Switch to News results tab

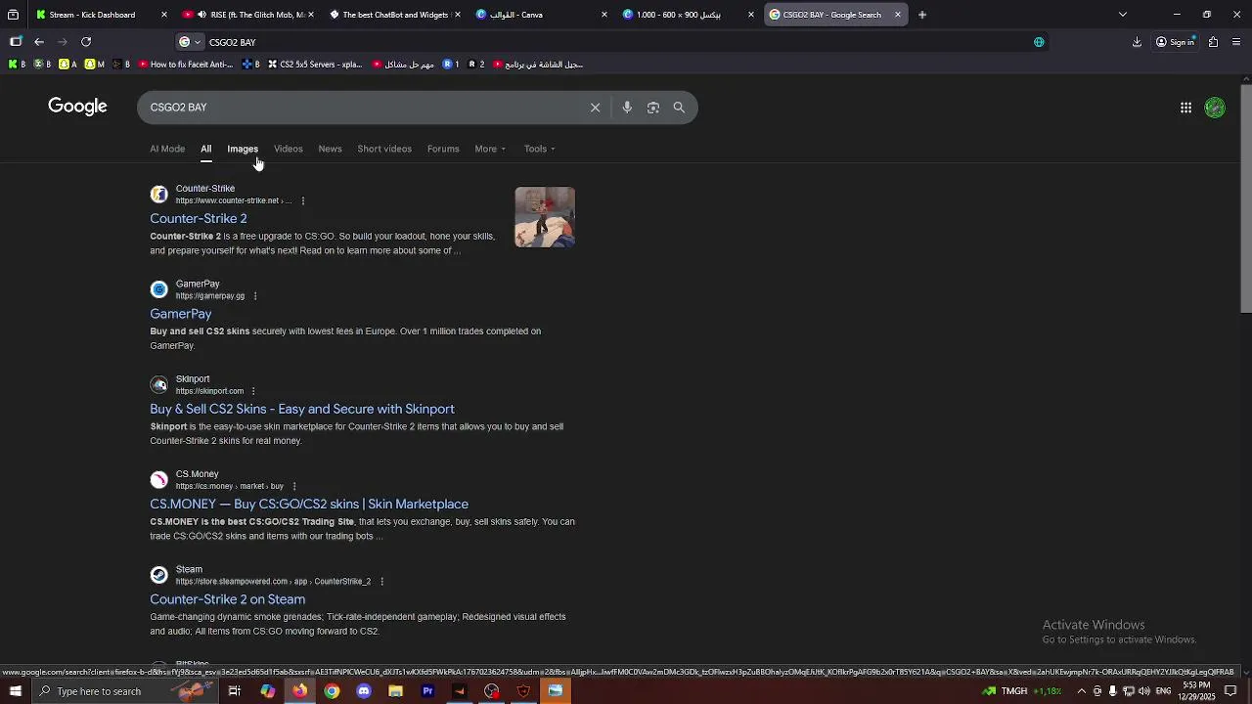(x=330, y=149)
